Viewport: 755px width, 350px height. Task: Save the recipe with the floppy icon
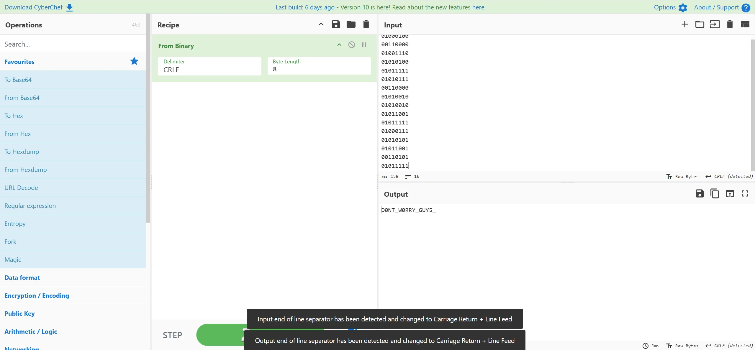click(336, 24)
